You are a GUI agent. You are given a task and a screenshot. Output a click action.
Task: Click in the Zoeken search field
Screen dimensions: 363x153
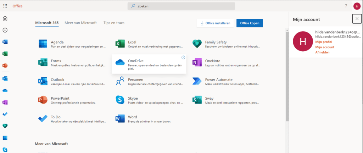point(181,6)
